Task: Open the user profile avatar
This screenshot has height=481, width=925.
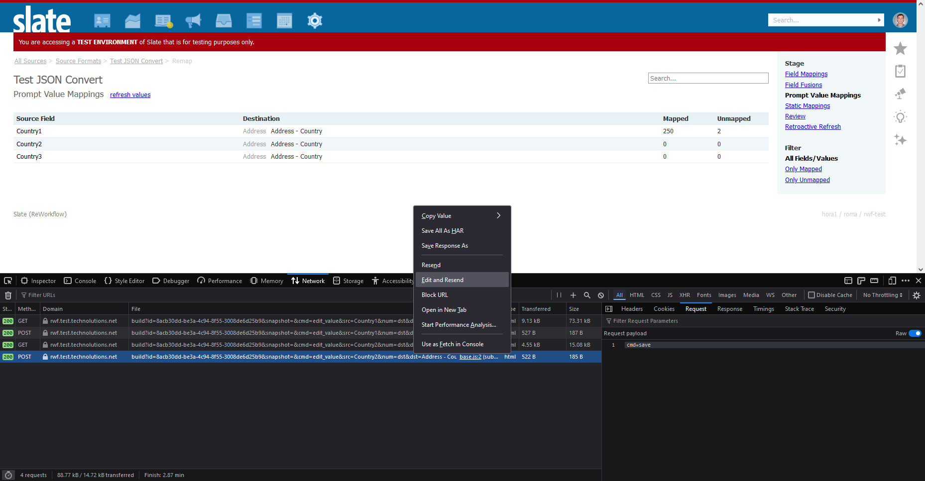Action: point(900,20)
